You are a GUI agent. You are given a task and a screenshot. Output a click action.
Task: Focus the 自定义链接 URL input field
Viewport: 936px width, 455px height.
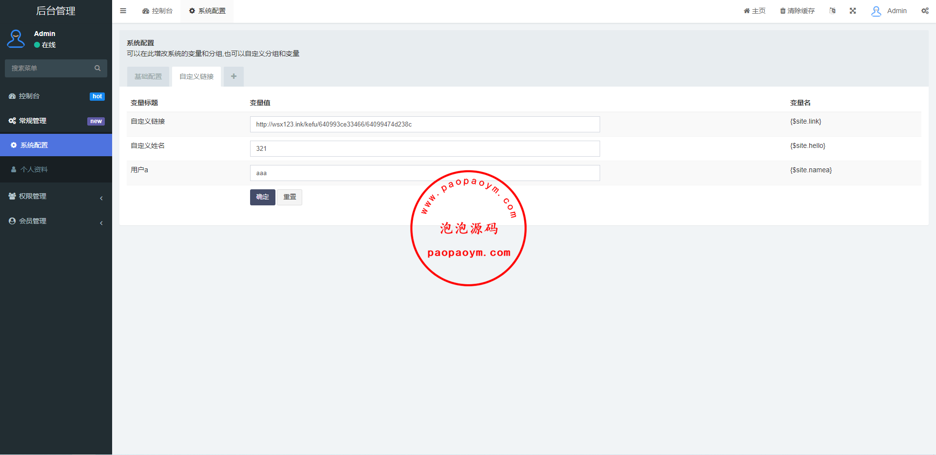[425, 124]
